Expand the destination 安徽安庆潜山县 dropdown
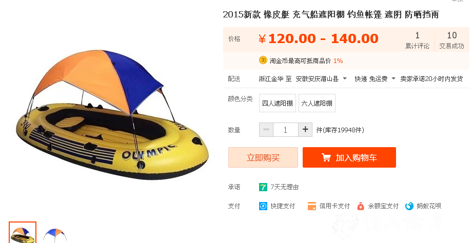The width and height of the screenshot is (473, 243). [345, 78]
